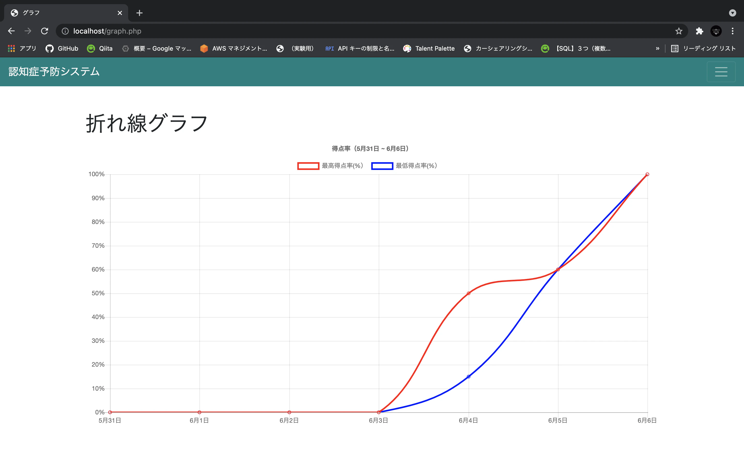The height and width of the screenshot is (465, 744).
Task: Open the カーシェアリングシ bookmark
Action: click(x=498, y=49)
